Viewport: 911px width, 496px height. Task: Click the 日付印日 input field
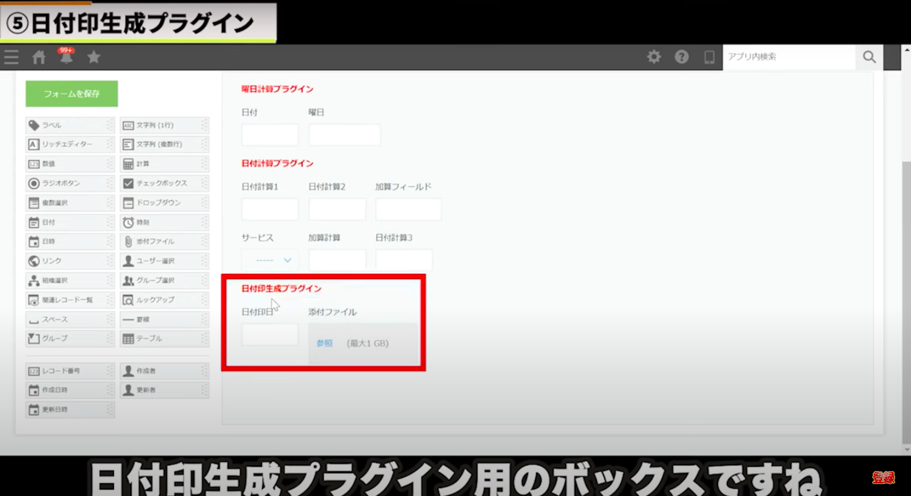tap(270, 334)
